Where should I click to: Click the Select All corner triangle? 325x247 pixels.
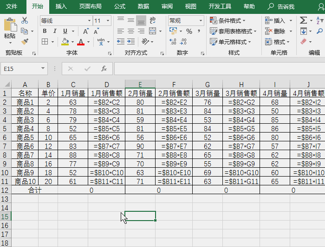(7, 84)
